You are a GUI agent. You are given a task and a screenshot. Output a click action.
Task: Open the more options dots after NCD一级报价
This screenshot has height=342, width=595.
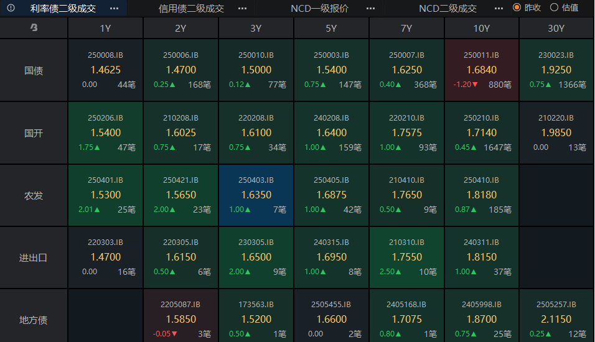coord(371,8)
